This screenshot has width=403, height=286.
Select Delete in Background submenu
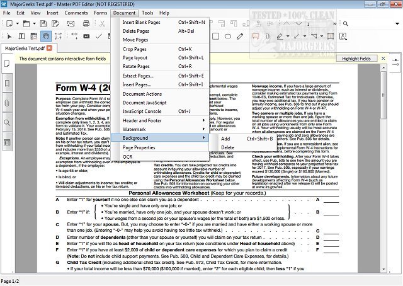pos(243,147)
